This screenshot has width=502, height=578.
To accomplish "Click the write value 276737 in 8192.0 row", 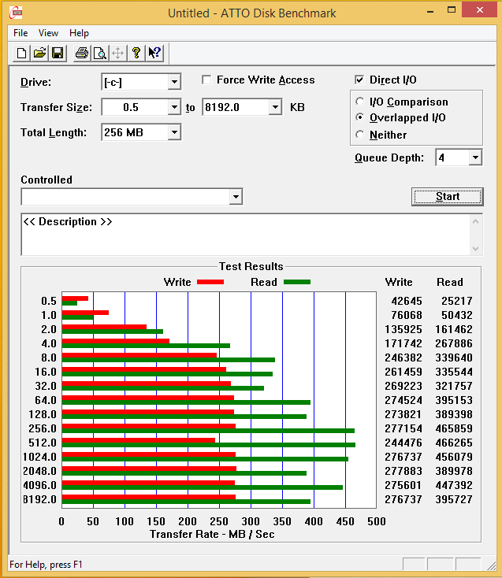I will coord(403,499).
